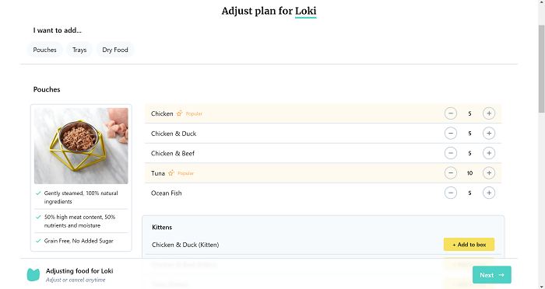Increase Chicken & Beef pouches
The image size is (545, 289).
click(489, 153)
